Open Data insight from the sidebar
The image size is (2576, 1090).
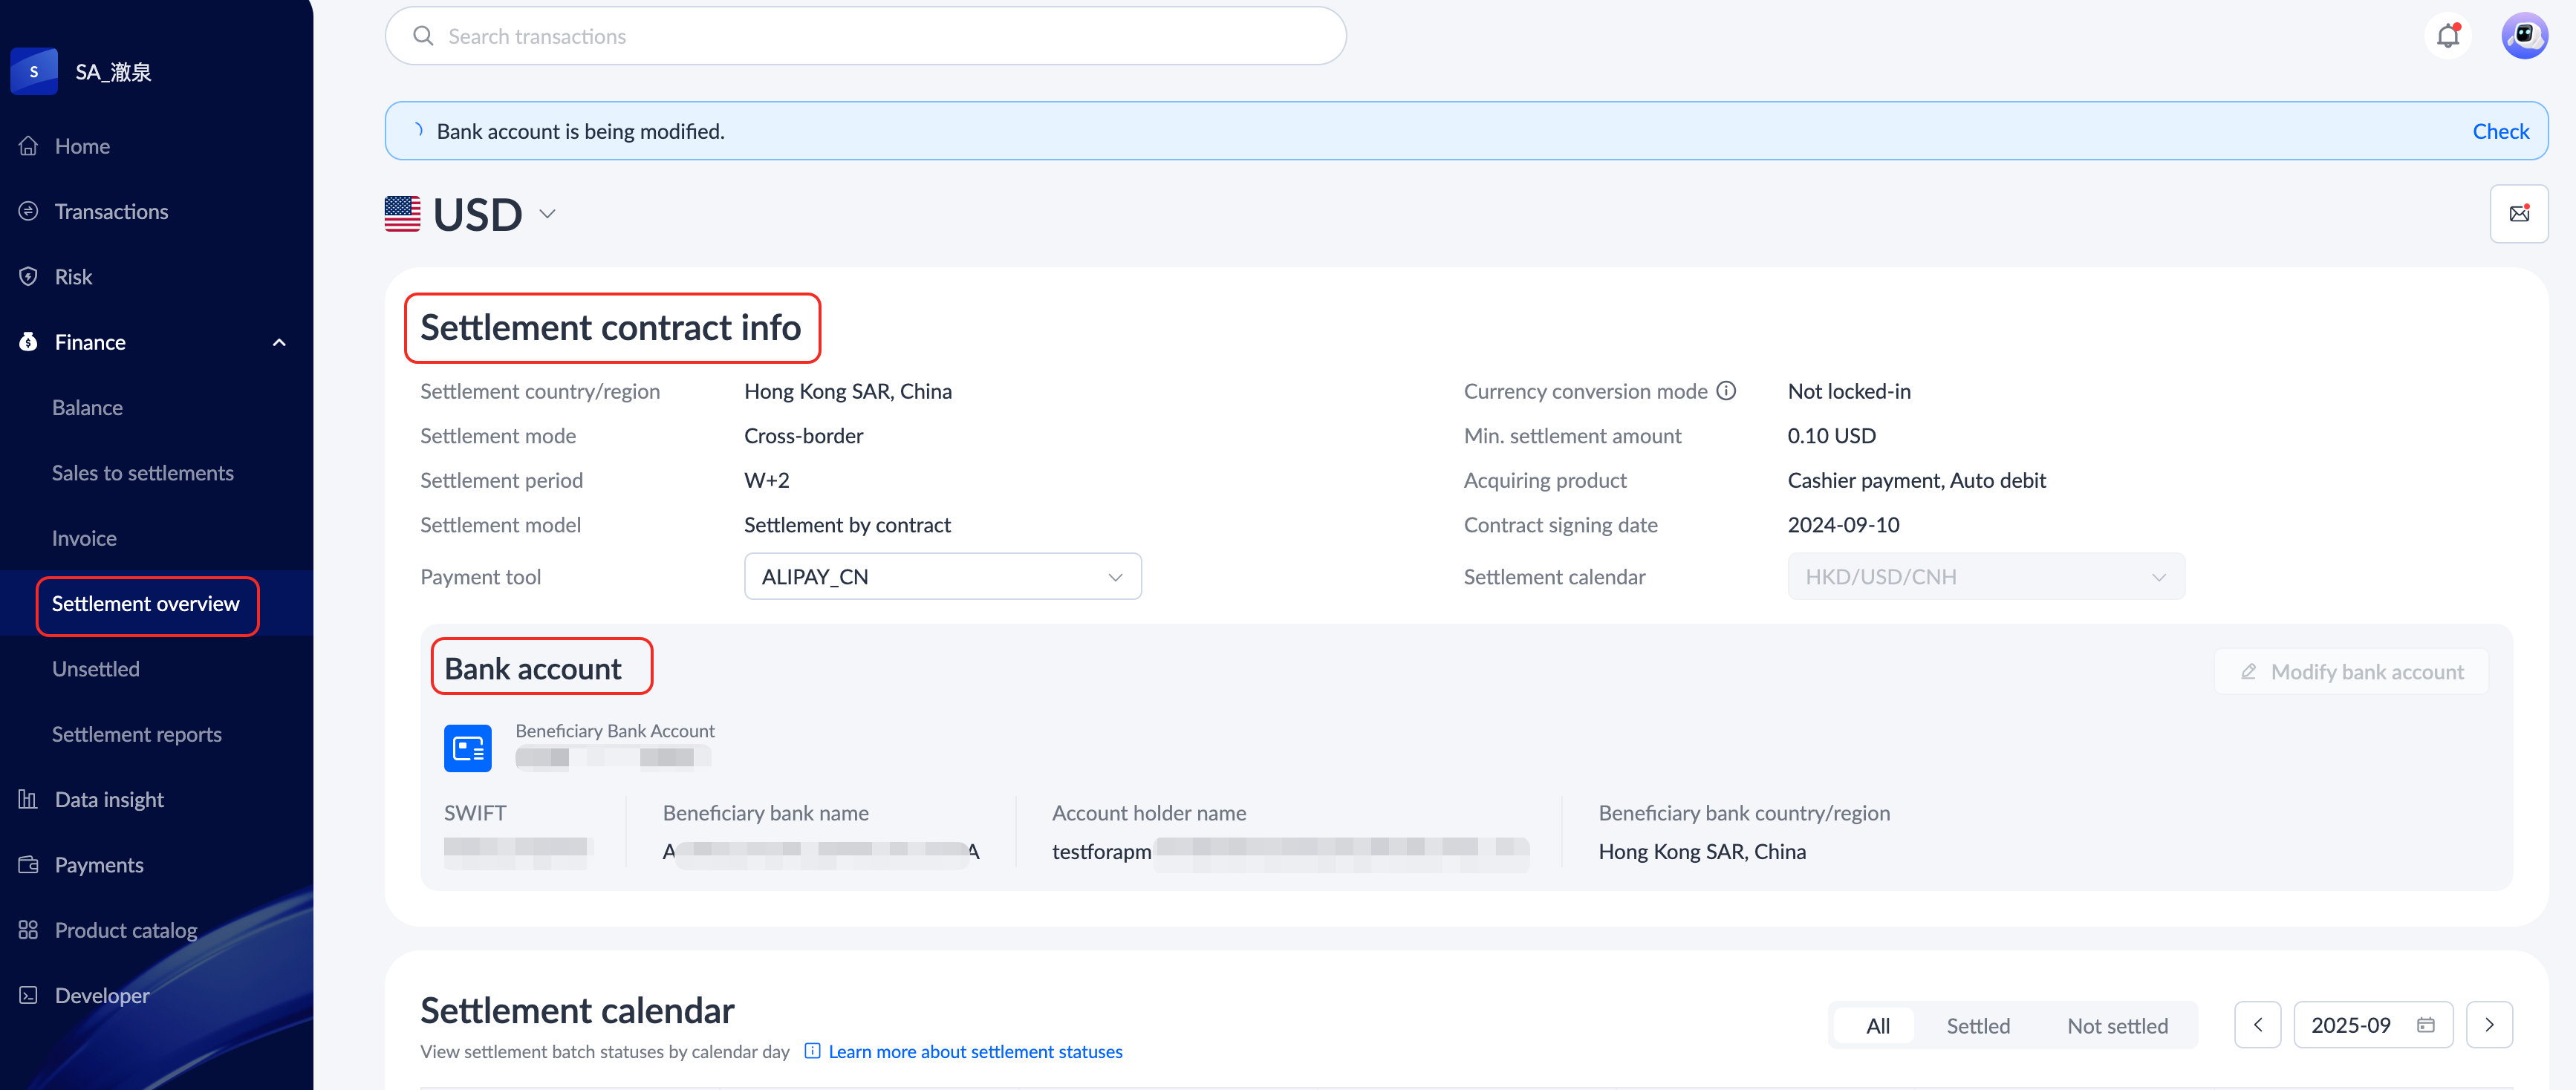109,799
